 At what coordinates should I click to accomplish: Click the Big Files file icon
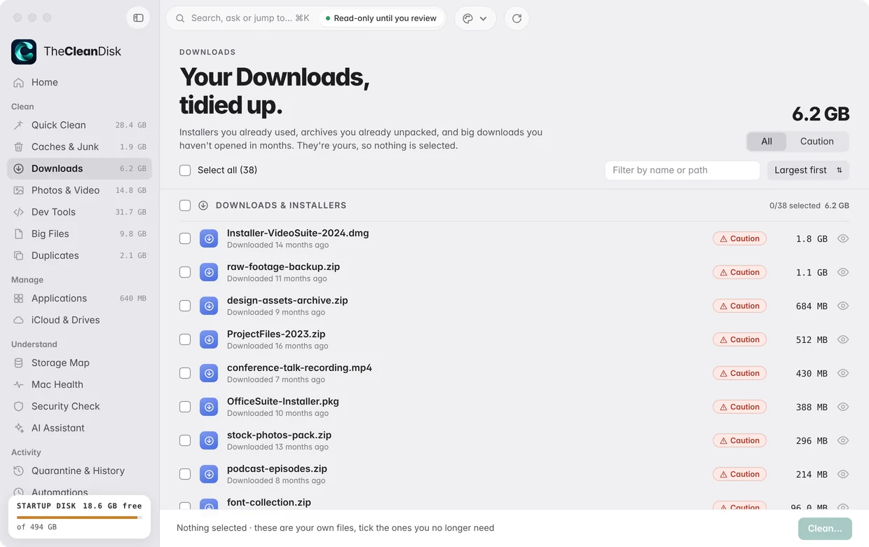point(19,234)
